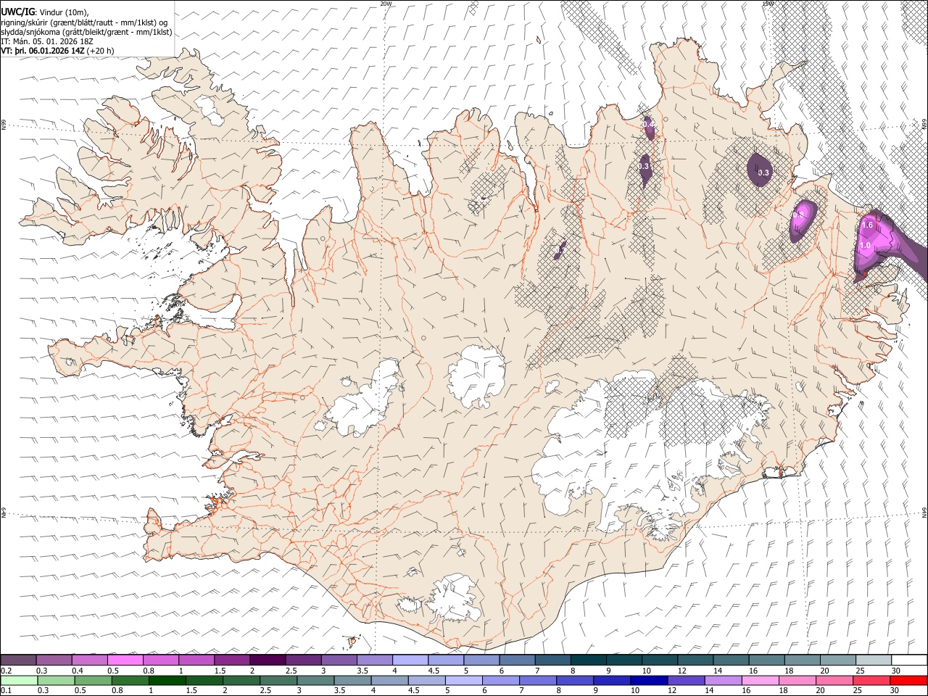Click the 25 label of snow scale
928x696 pixels.
(x=859, y=671)
